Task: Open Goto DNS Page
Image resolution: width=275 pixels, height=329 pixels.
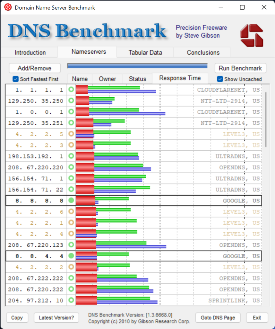Action: (218, 318)
